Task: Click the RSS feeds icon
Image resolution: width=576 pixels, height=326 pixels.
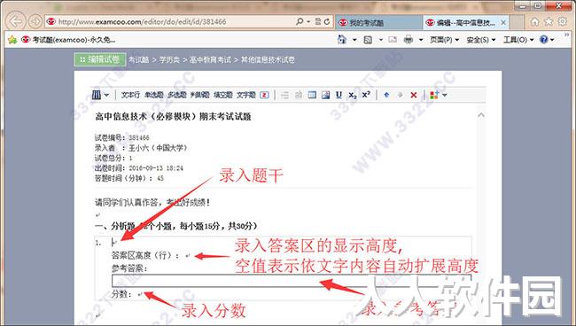Action: tap(368, 40)
